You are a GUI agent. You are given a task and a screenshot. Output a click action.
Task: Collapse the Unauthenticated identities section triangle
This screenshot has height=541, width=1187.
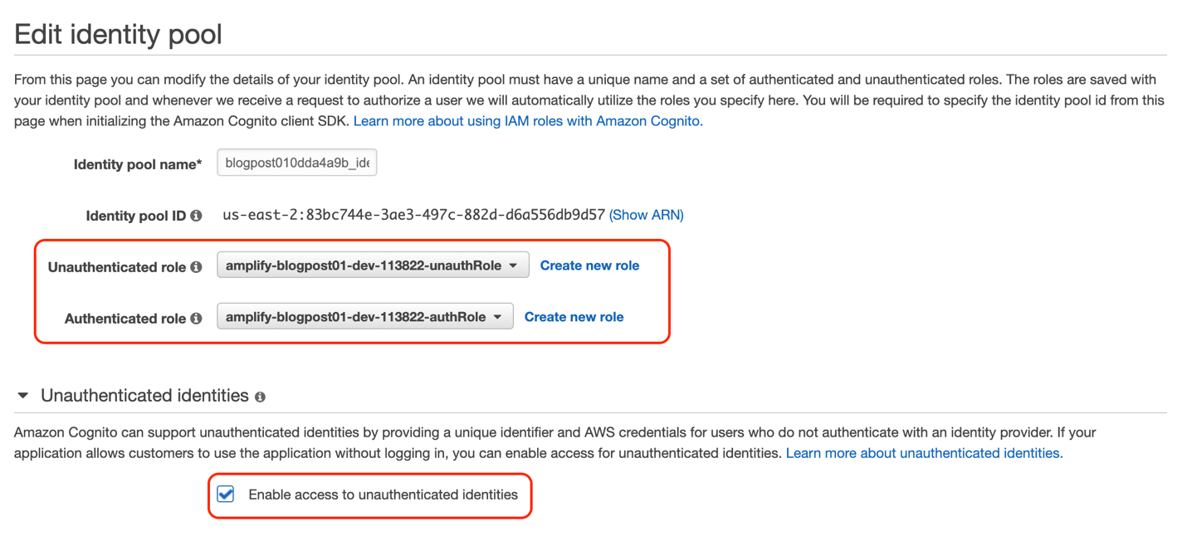tap(22, 396)
